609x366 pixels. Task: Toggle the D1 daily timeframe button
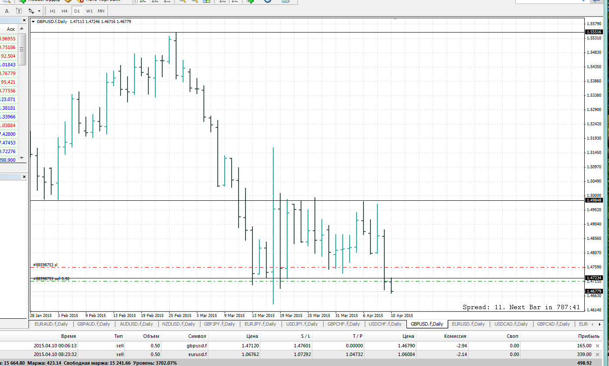click(x=77, y=11)
